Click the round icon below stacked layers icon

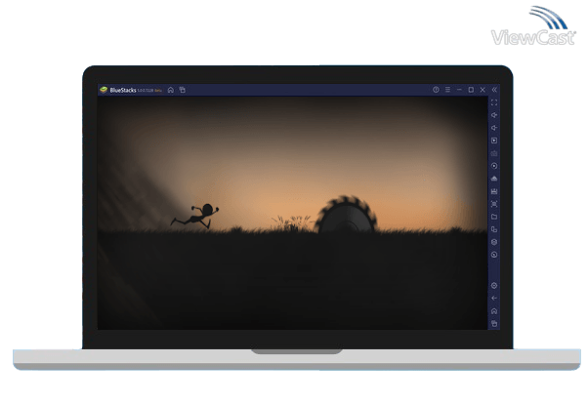(x=494, y=255)
